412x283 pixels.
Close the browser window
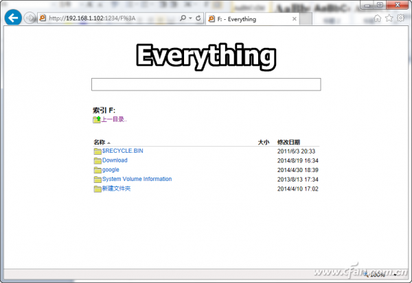point(398,5)
